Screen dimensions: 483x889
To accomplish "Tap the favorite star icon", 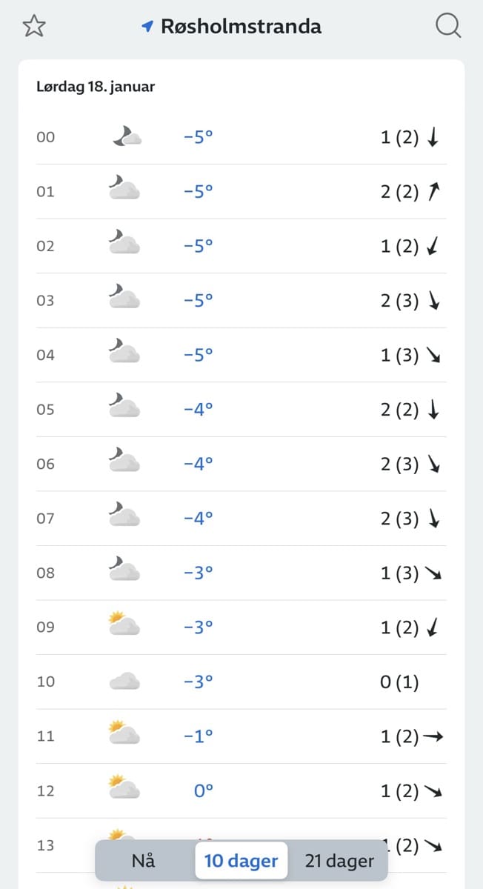I will (34, 26).
